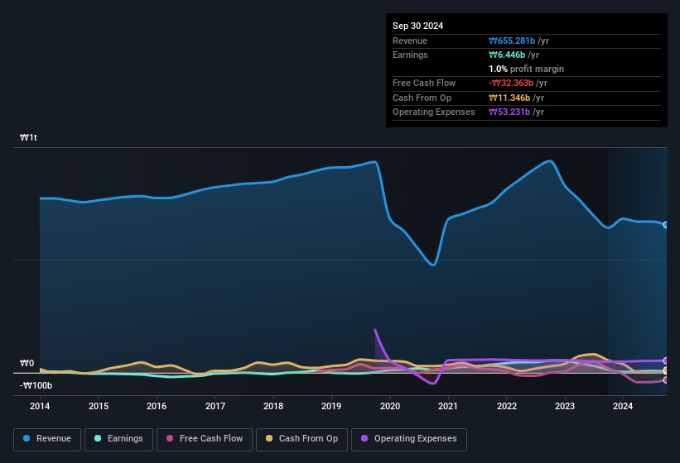
Task: Click the ₩0 y-axis label
Action: tap(27, 364)
